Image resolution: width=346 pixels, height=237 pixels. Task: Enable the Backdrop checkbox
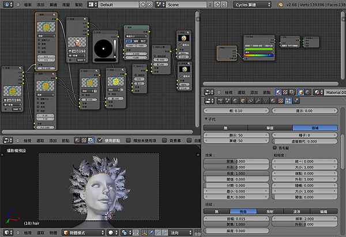(164, 140)
